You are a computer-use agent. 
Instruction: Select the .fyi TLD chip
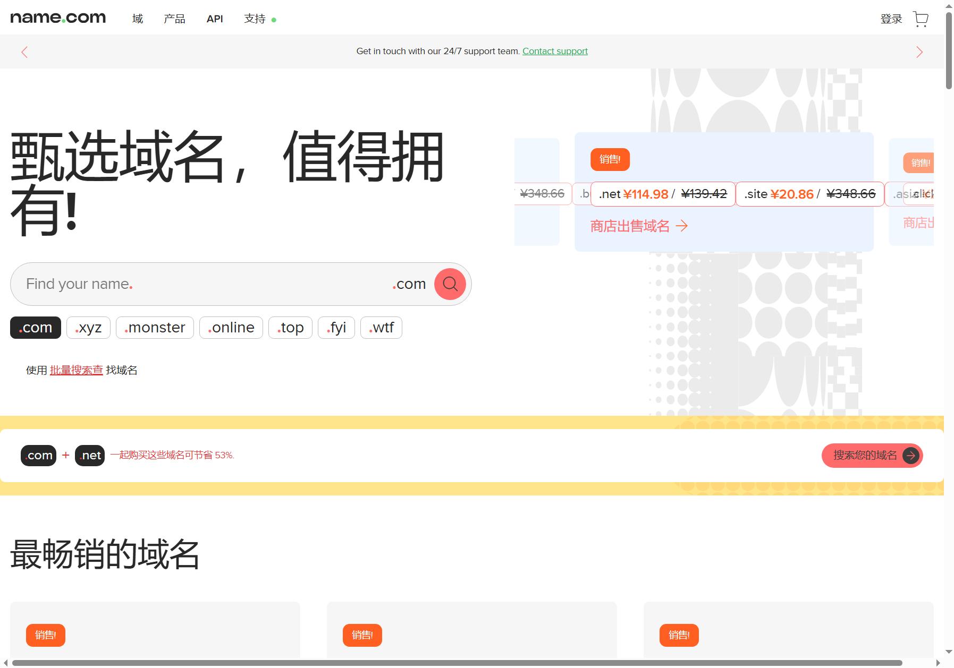tap(336, 328)
